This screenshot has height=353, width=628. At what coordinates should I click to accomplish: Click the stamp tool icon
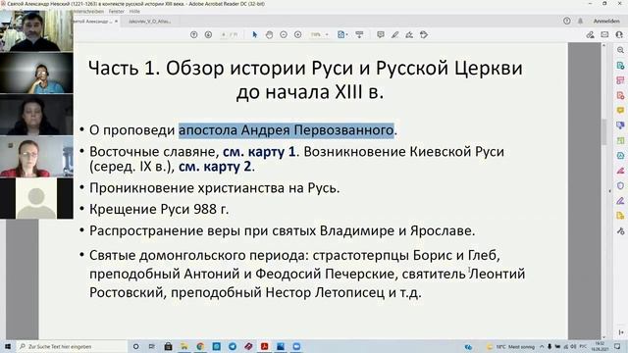424,35
